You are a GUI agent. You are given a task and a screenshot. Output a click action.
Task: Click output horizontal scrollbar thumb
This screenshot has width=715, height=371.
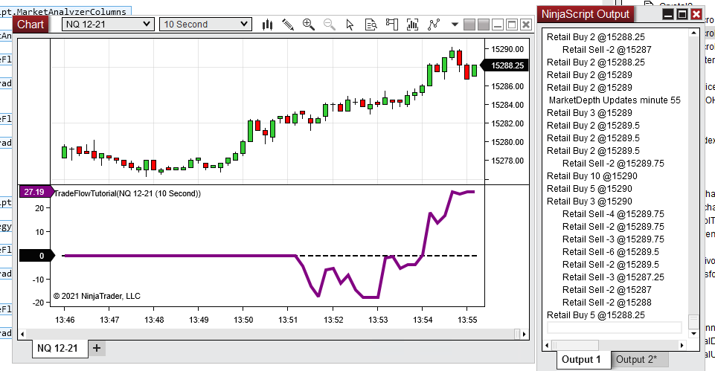pyautogui.click(x=575, y=345)
